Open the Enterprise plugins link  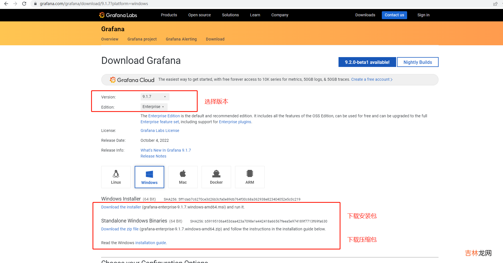(235, 122)
